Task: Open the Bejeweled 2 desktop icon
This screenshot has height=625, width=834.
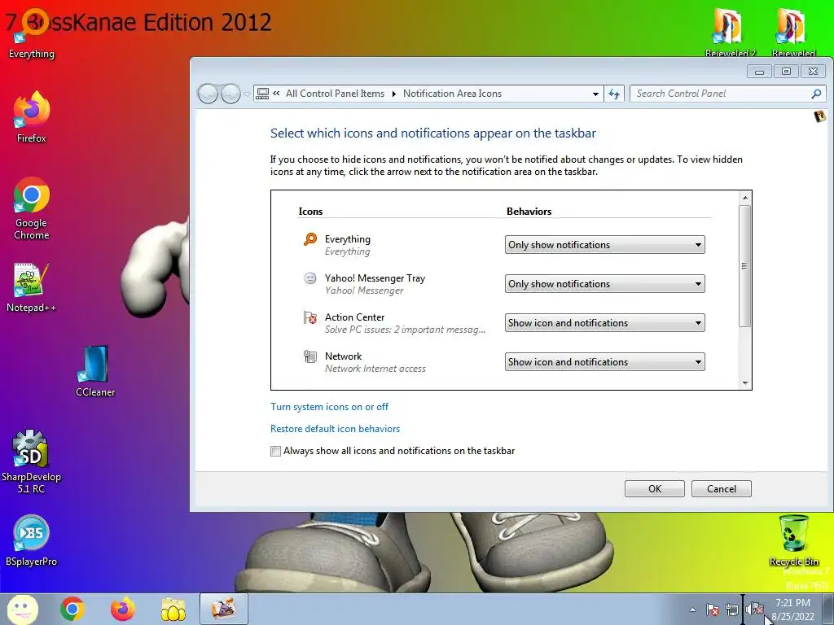Action: [x=730, y=32]
